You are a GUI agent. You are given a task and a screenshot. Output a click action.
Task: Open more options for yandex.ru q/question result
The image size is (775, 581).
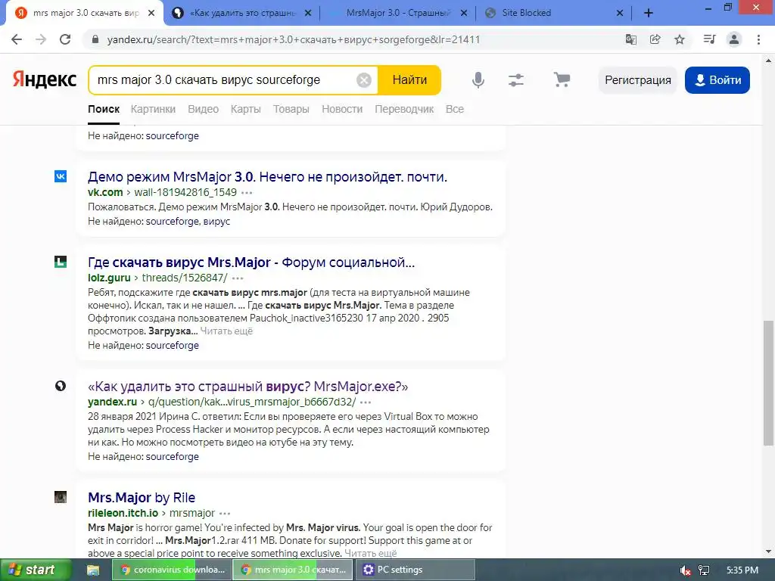point(366,402)
